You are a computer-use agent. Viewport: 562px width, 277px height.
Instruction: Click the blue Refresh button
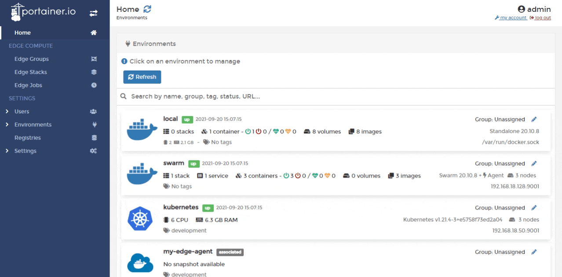pyautogui.click(x=142, y=77)
